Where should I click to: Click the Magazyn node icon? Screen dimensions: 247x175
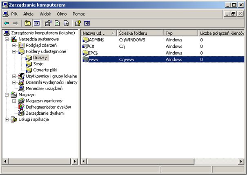click(x=14, y=95)
